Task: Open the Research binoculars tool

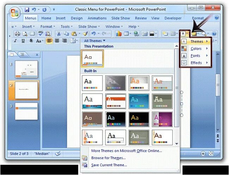Action: [x=48, y=34]
